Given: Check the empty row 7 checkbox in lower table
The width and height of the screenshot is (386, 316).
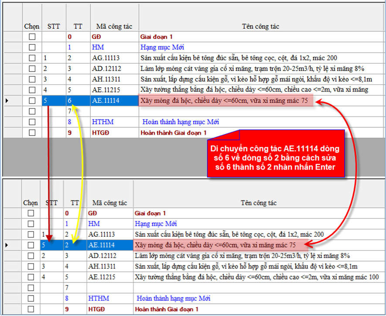Looking at the screenshot, I should tap(31, 288).
